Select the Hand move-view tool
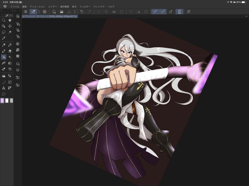249x186 pixels. (10, 20)
